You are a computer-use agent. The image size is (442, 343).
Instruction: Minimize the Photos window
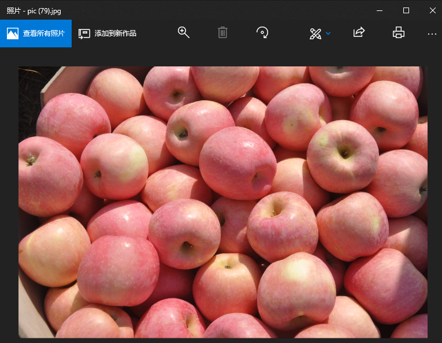click(380, 11)
